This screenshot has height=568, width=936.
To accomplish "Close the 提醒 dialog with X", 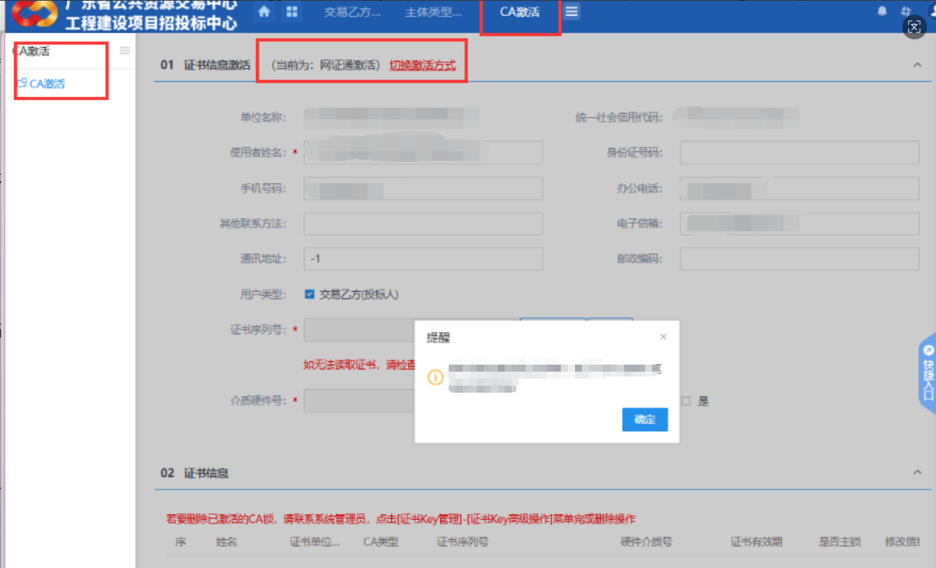I will pyautogui.click(x=663, y=337).
